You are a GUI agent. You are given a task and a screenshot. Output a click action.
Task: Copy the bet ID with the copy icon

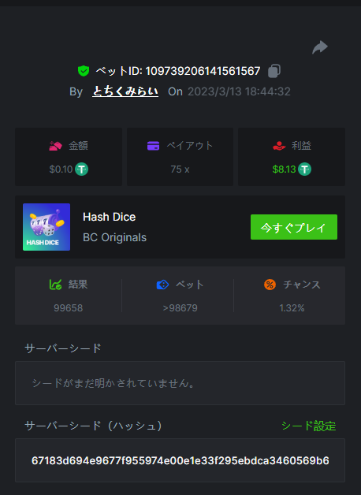point(274,71)
